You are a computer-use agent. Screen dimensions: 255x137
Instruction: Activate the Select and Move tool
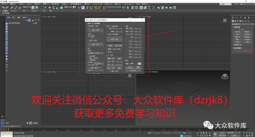point(50,8)
